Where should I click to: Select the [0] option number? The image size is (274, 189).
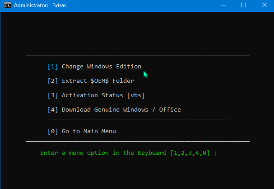pyautogui.click(x=53, y=131)
